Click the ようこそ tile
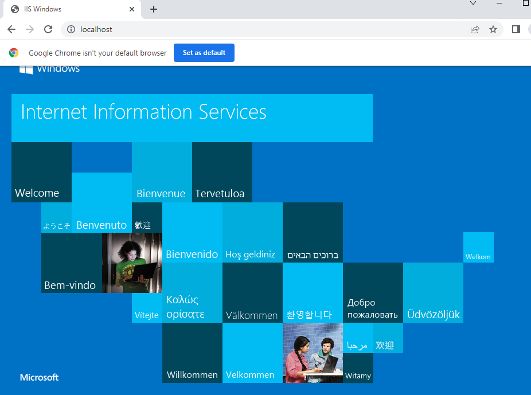531x395 pixels. coord(57,218)
